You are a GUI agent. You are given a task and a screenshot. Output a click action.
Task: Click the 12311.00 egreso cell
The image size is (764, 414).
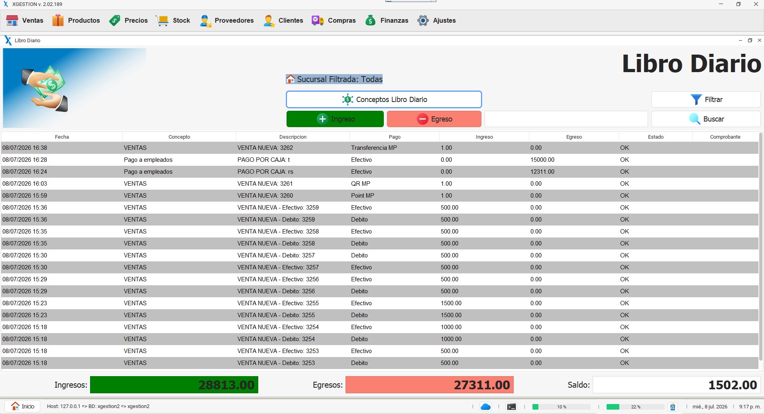(x=574, y=172)
